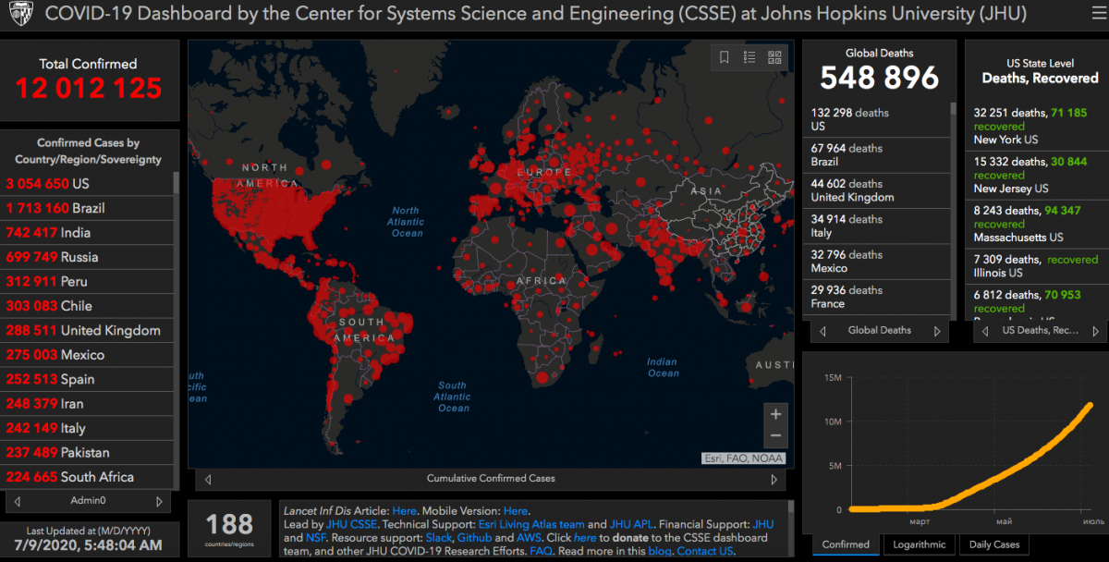
Task: Select the 303 083 Chile row
Action: (89, 306)
